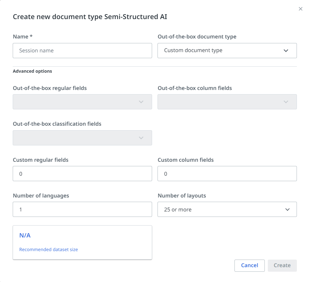Expand Out-of-the-box classification fields dropdown
The image size is (309, 282).
tap(82, 138)
